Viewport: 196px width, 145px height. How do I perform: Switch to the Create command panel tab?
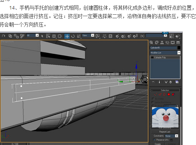tap(151, 42)
